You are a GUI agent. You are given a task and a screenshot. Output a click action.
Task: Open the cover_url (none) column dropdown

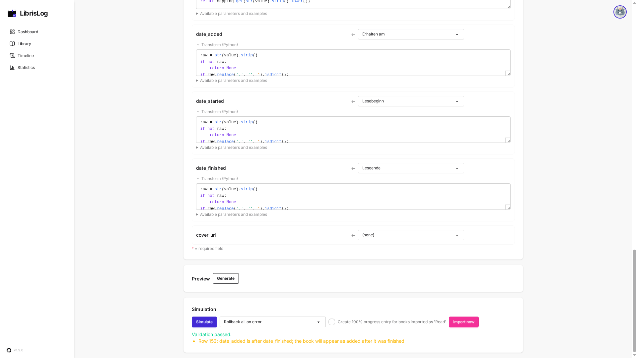point(411,235)
